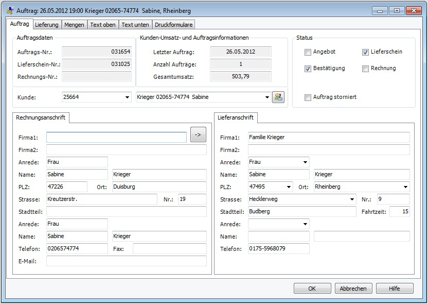Switch to the Lieferung tab

point(47,25)
